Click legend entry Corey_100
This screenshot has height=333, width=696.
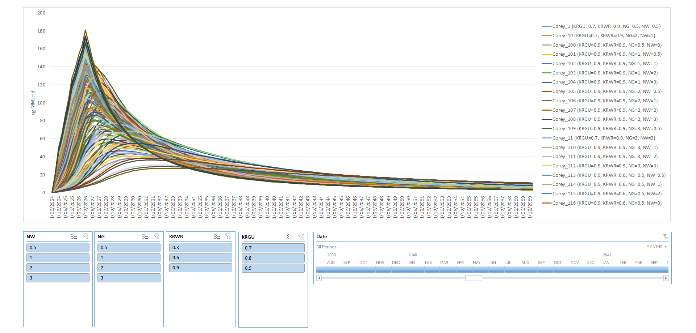(x=602, y=45)
